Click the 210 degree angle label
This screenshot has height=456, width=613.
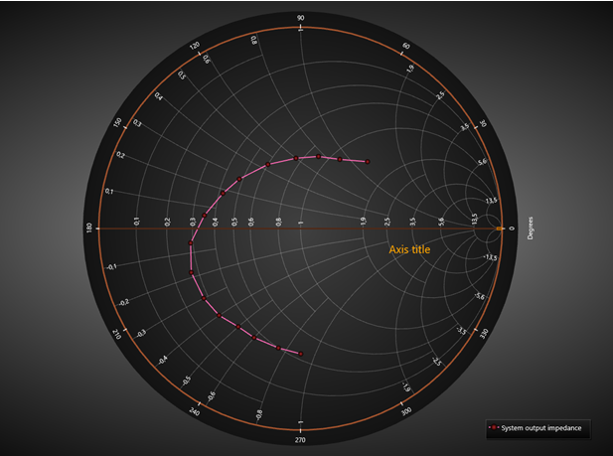click(x=116, y=334)
